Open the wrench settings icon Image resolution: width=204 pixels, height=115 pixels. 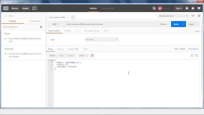(x=193, y=8)
